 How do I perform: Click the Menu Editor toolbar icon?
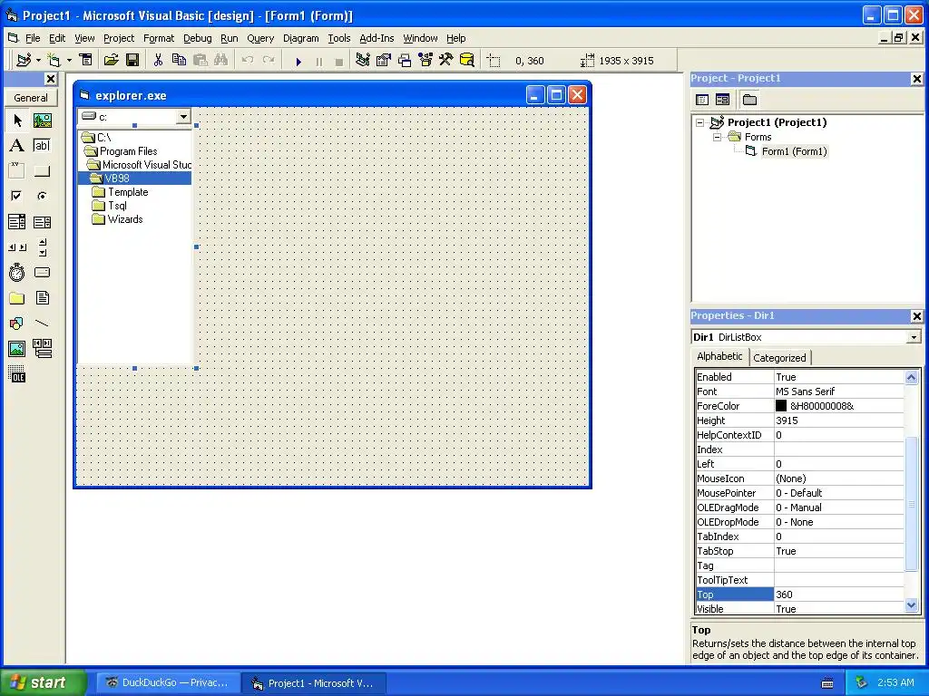(86, 61)
